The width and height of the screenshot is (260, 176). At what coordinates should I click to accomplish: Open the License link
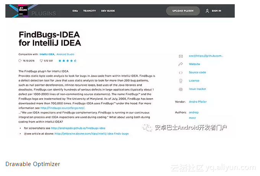point(194,81)
